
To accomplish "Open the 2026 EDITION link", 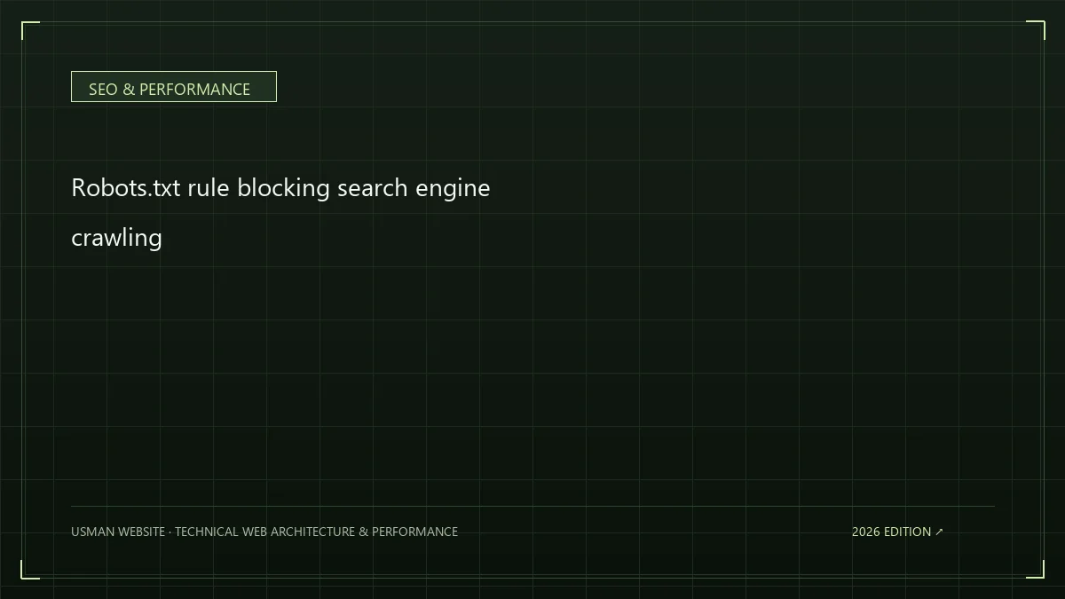I will 897,532.
